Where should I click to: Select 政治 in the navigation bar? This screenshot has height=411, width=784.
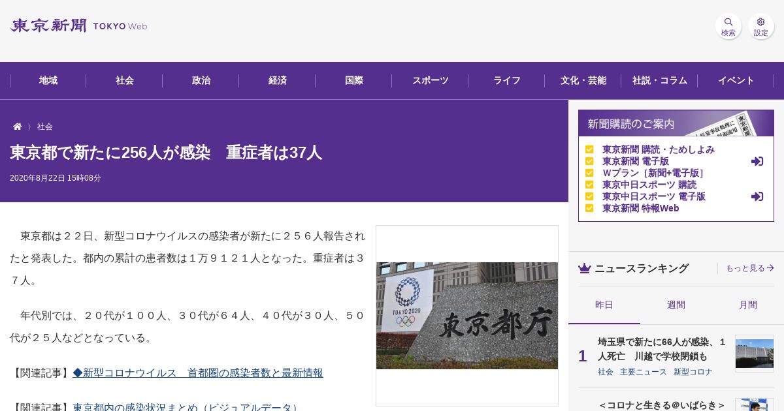point(201,80)
